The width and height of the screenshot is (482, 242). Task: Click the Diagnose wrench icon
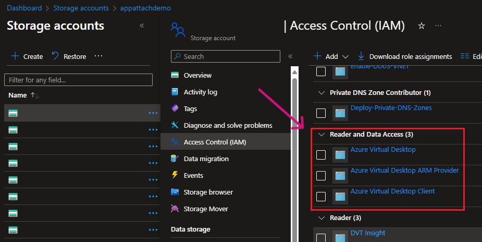pos(175,125)
